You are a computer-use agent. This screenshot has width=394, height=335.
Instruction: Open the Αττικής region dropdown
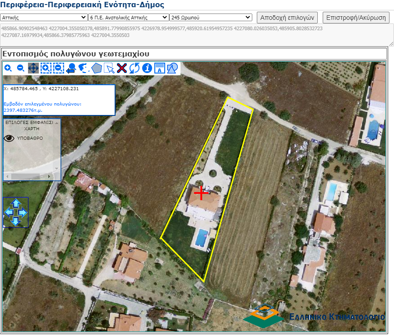click(44, 17)
